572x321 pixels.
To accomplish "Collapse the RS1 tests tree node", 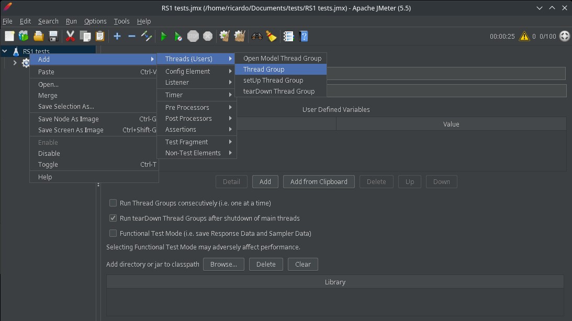I will tap(5, 51).
